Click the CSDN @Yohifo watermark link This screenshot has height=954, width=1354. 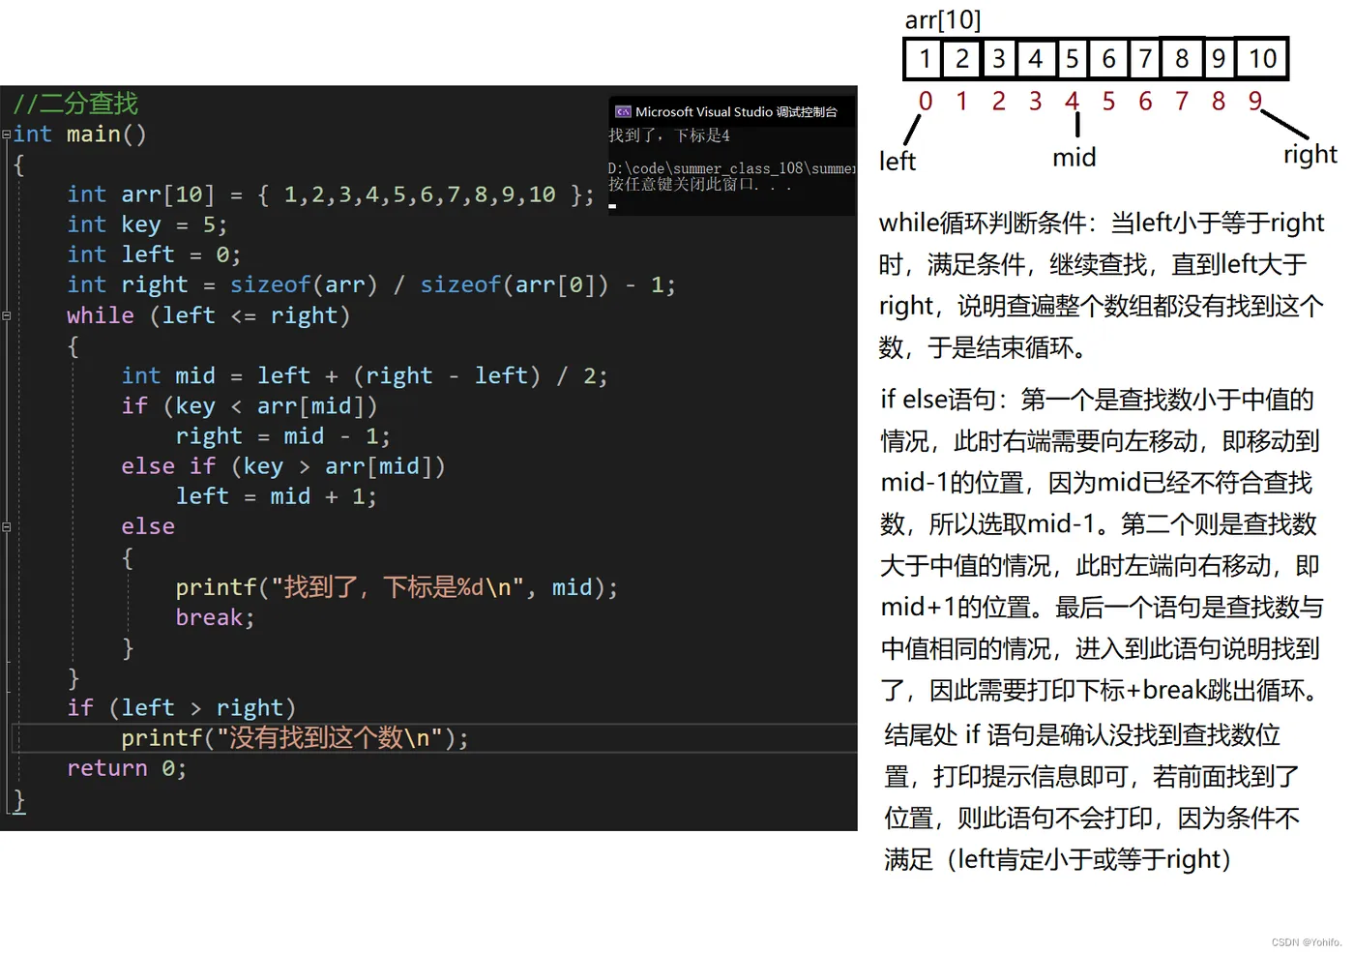pyautogui.click(x=1307, y=941)
